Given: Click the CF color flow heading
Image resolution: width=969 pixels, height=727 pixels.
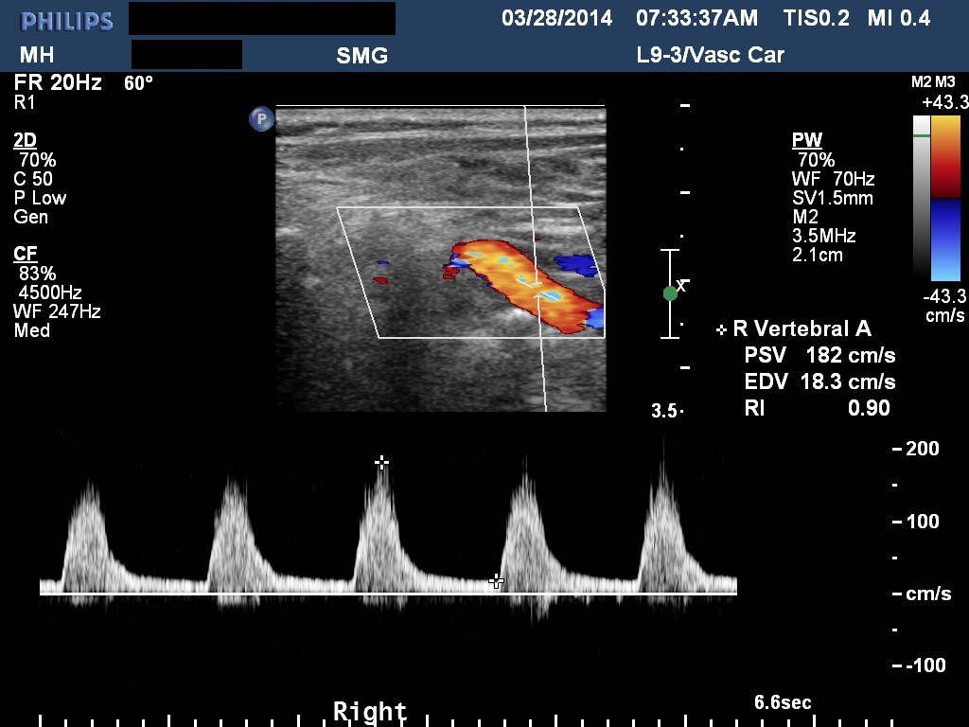Looking at the screenshot, I should pyautogui.click(x=26, y=254).
